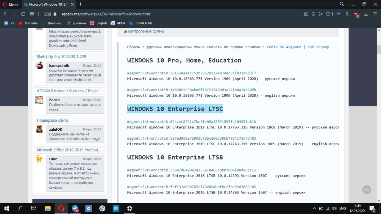Click the repack.me address field

(106, 14)
